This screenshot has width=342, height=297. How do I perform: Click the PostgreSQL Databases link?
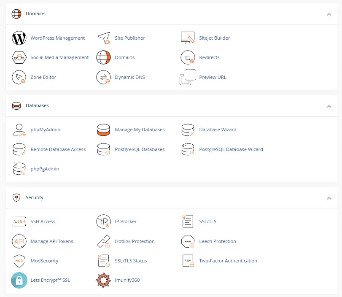140,149
